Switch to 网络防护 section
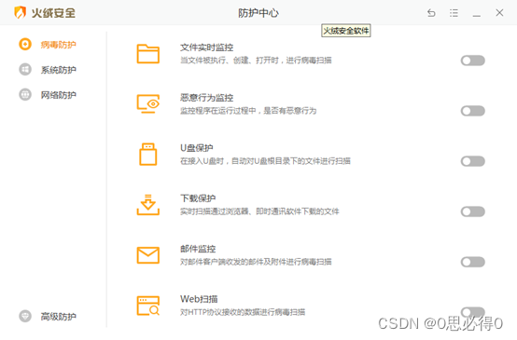Viewport: 517px width, 340px height. tap(59, 95)
